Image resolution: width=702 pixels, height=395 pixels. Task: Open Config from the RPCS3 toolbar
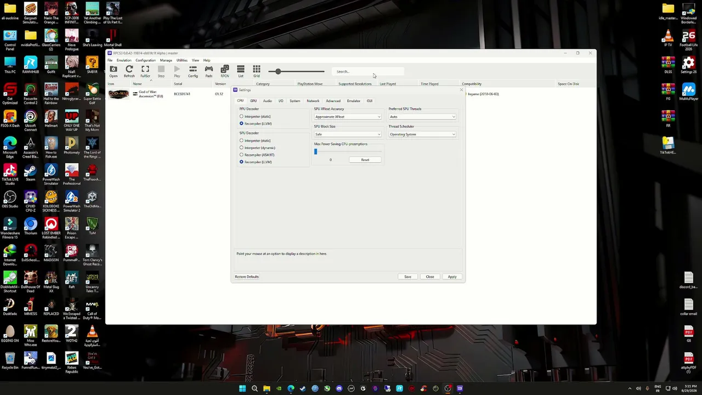point(193,71)
